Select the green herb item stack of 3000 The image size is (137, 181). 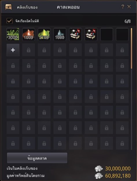(x=13, y=34)
